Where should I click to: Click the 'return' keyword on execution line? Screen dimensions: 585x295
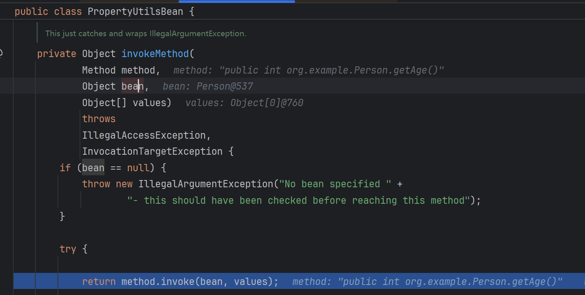[99, 281]
